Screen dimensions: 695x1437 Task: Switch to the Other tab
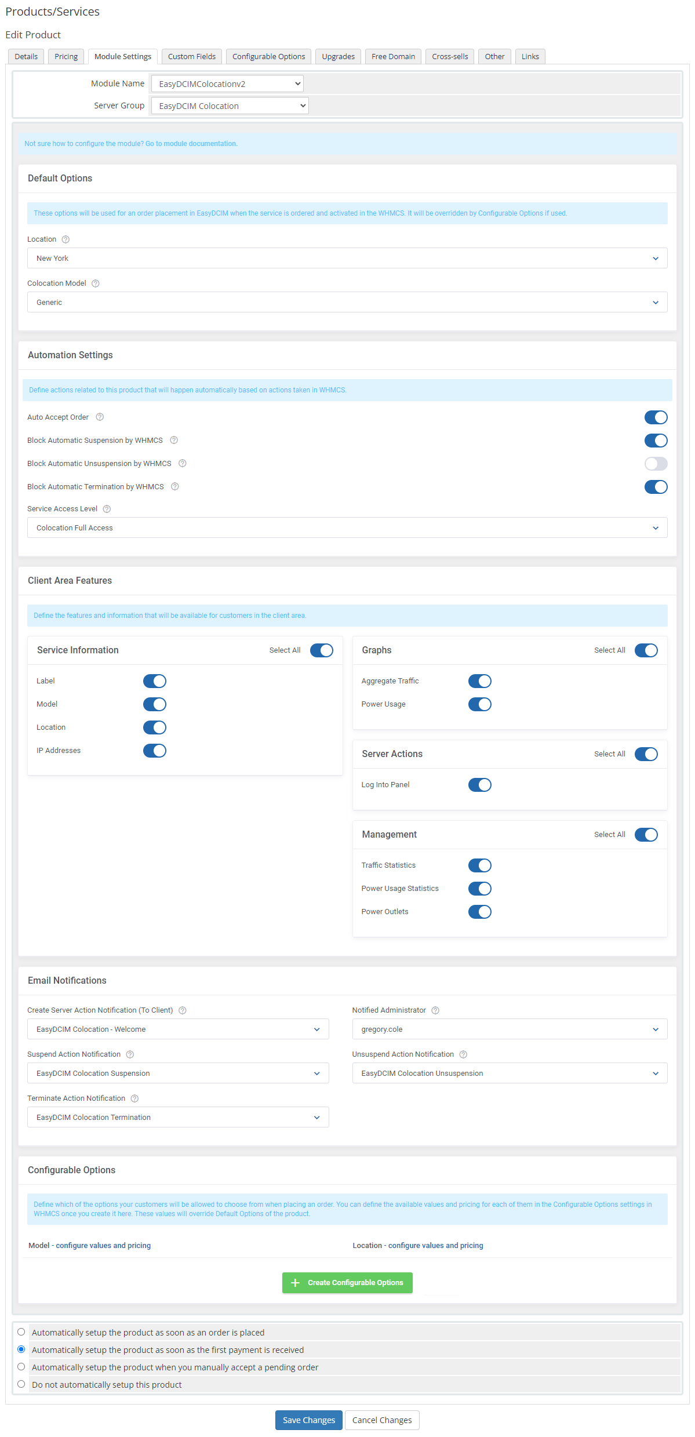click(494, 57)
